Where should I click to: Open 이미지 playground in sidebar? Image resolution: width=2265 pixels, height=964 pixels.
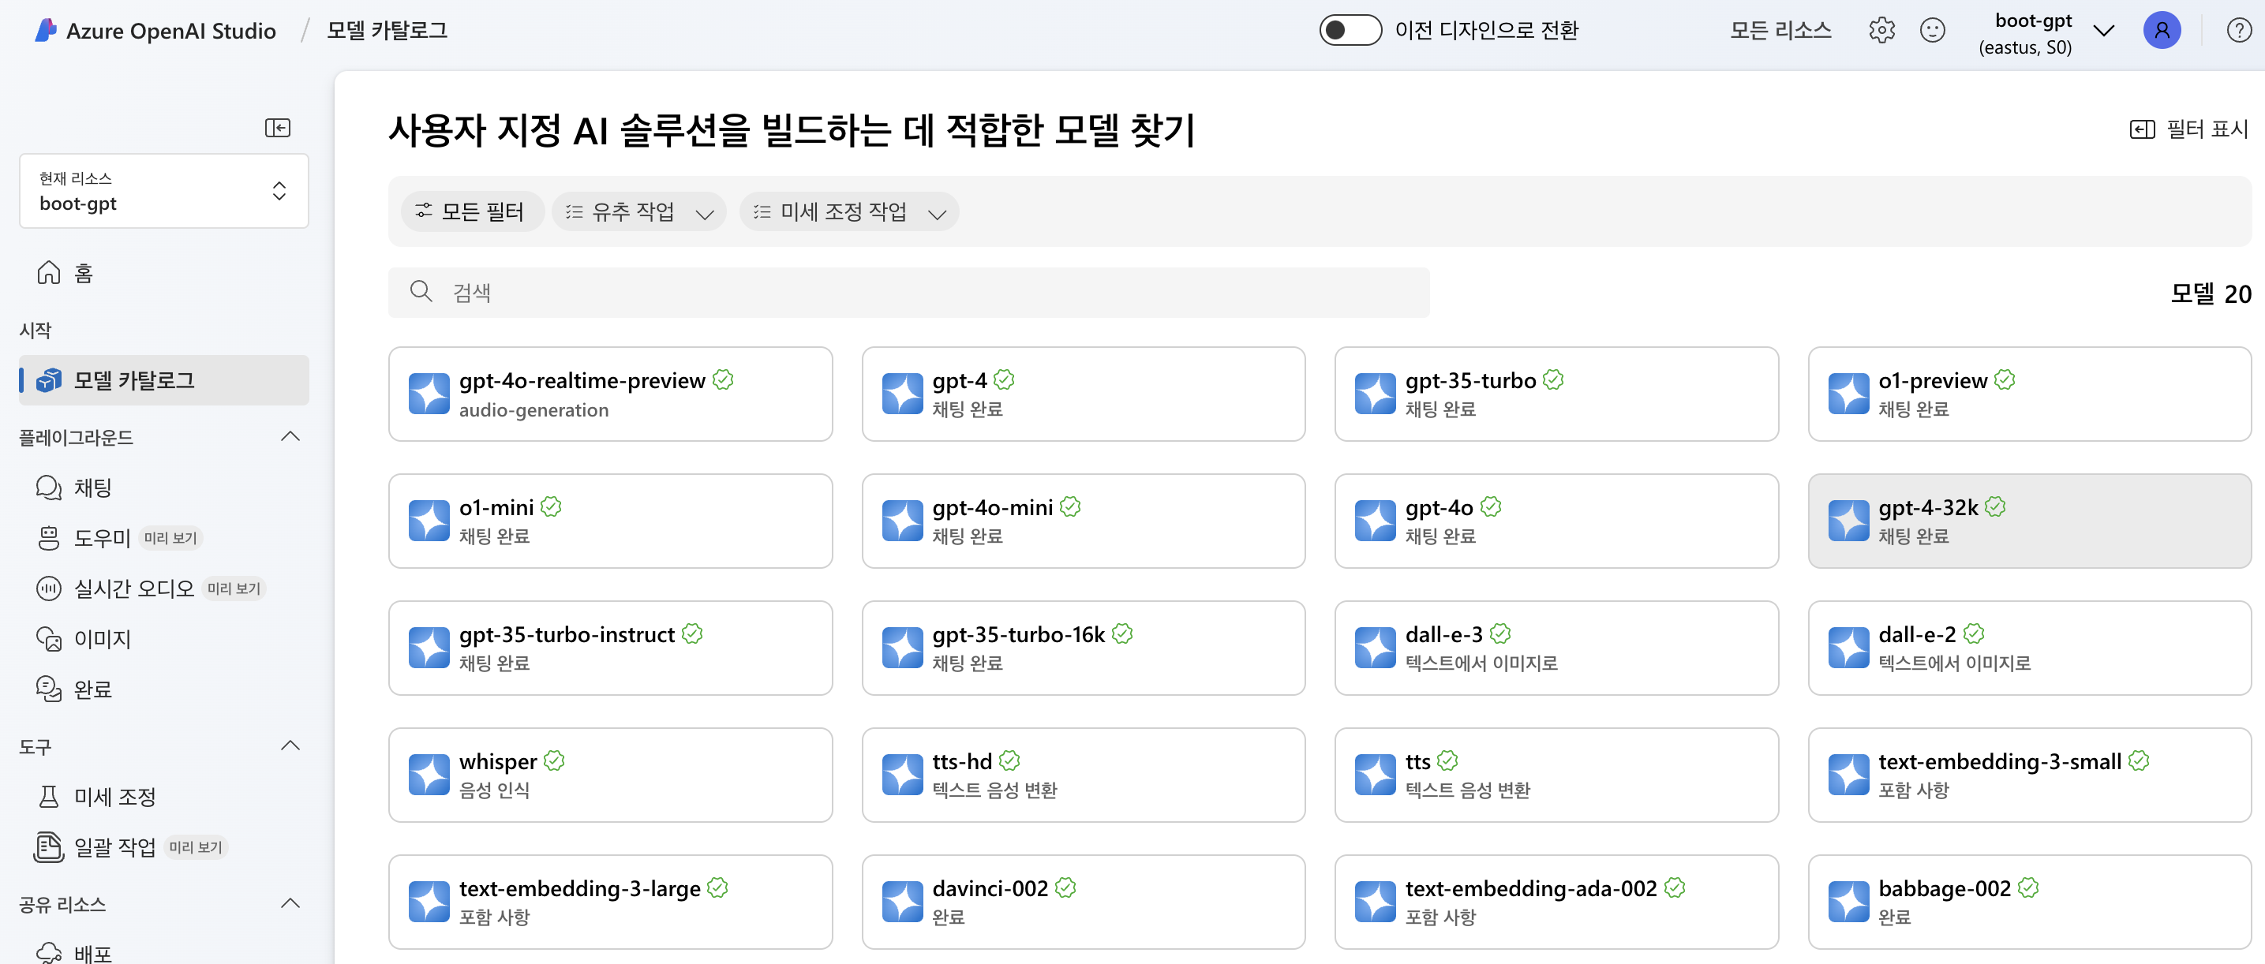click(x=102, y=639)
